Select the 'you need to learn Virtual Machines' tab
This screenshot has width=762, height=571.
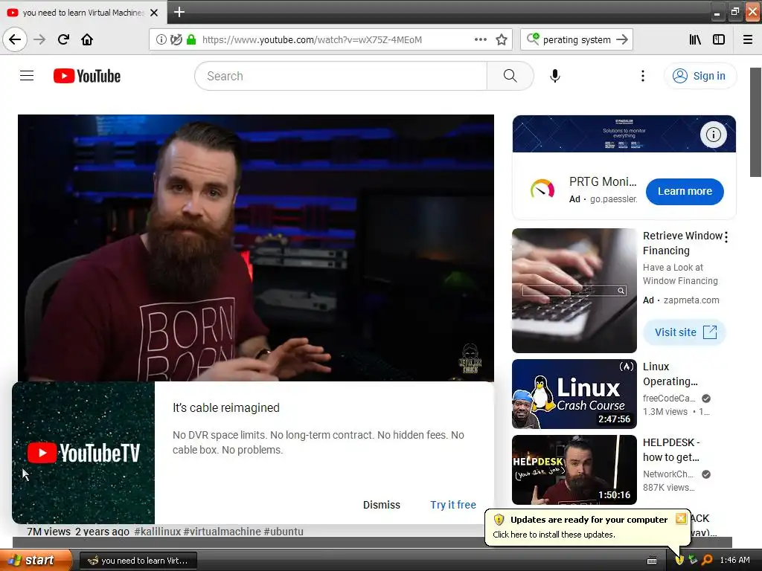tap(83, 13)
